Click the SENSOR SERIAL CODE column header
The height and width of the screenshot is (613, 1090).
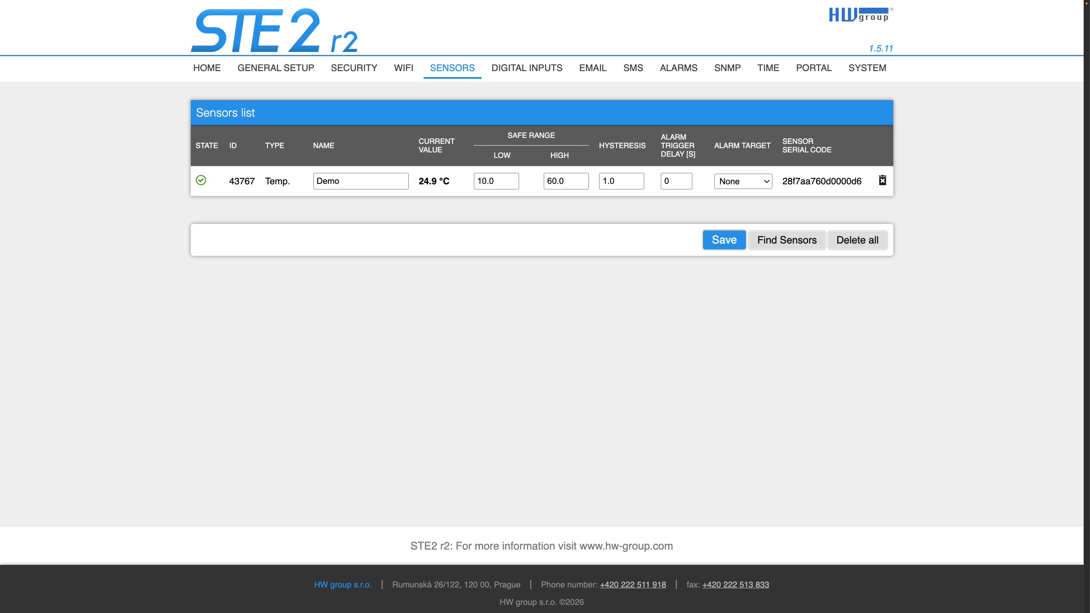coord(807,146)
